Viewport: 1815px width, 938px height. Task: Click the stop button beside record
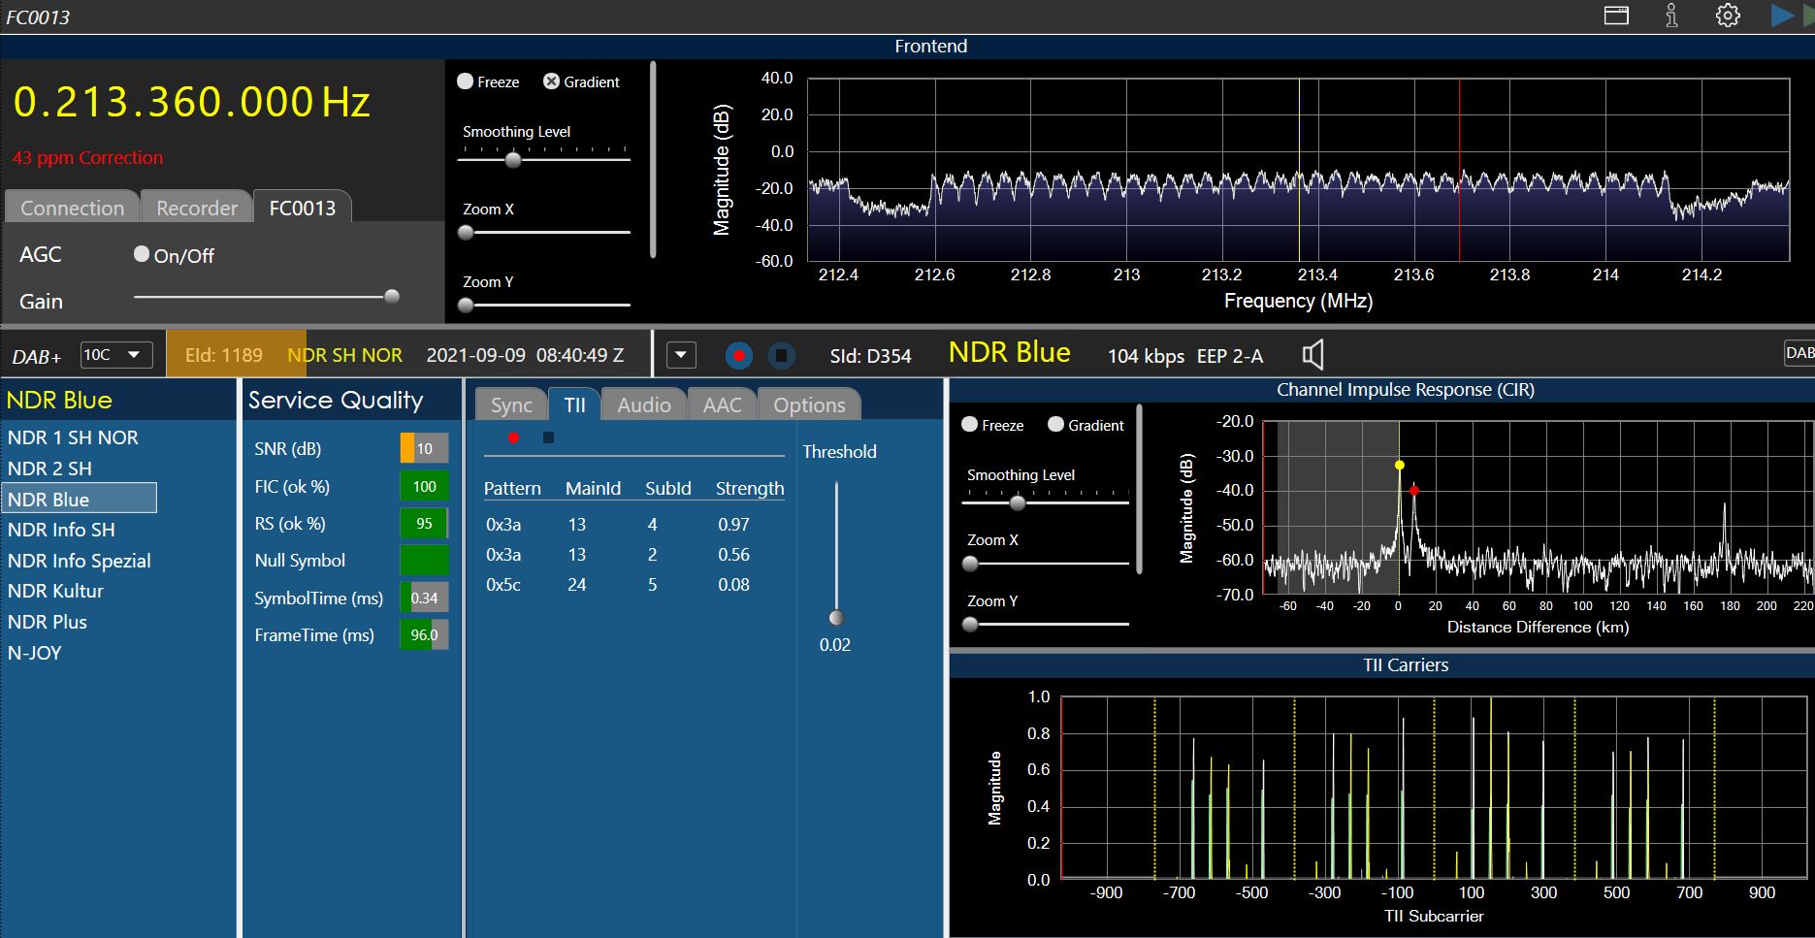coord(781,356)
